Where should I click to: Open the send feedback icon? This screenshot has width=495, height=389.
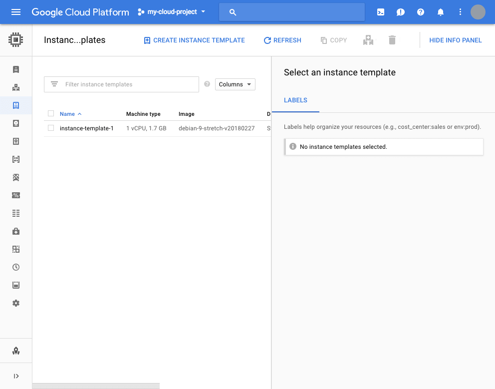[400, 12]
